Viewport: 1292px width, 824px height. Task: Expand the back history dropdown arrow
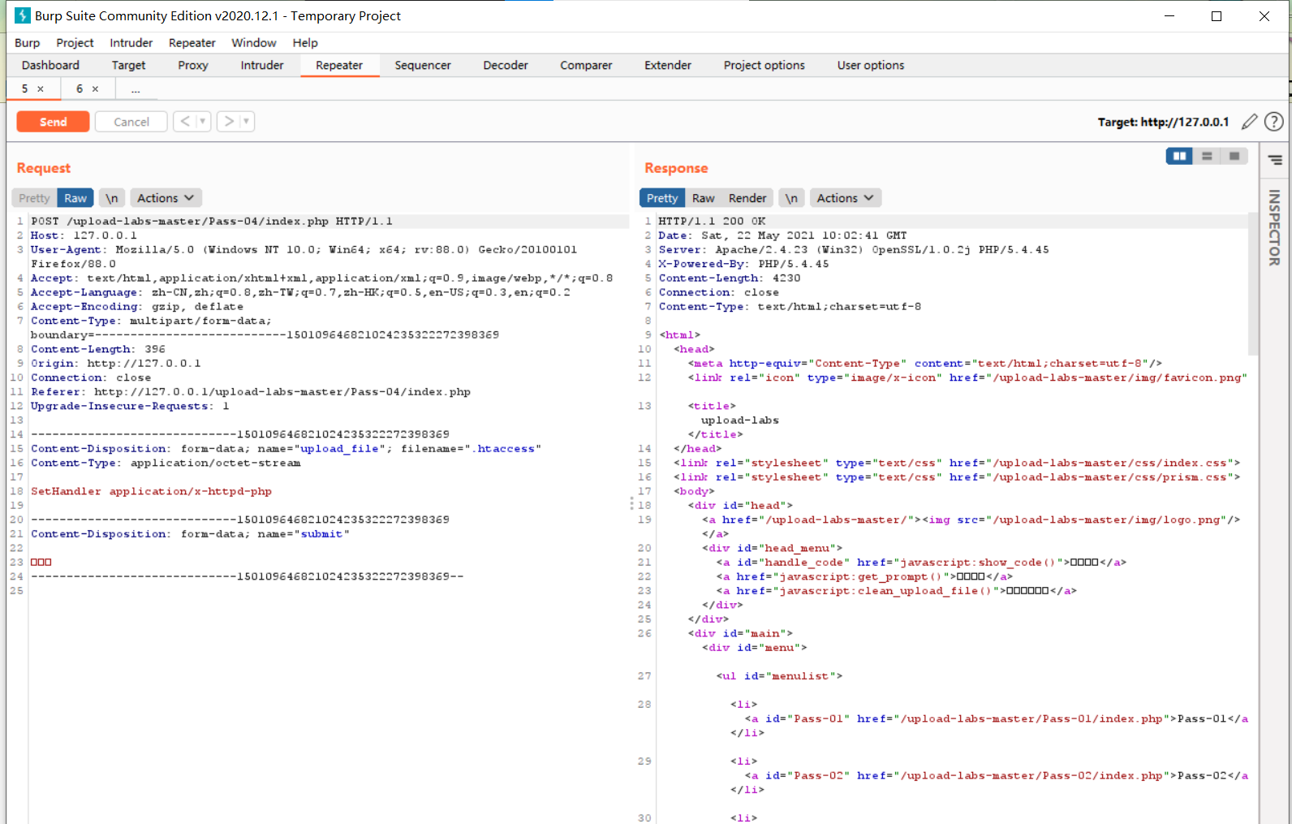click(x=203, y=122)
